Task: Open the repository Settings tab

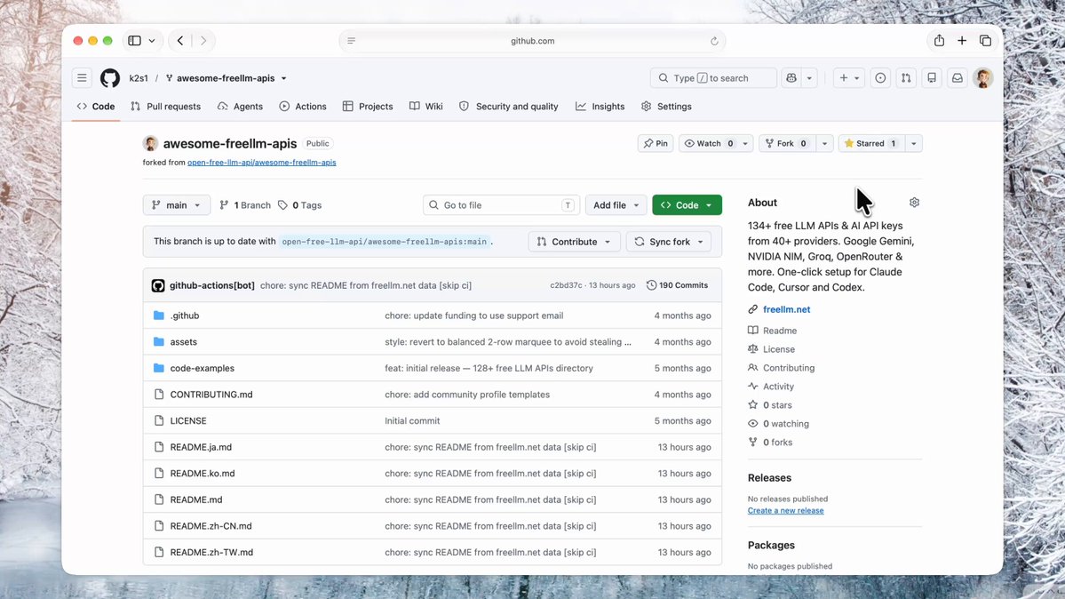Action: pyautogui.click(x=666, y=107)
